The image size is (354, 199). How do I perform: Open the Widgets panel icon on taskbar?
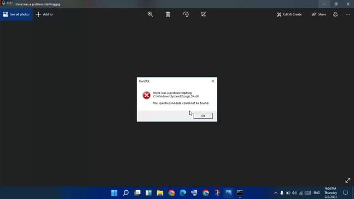[149, 193]
